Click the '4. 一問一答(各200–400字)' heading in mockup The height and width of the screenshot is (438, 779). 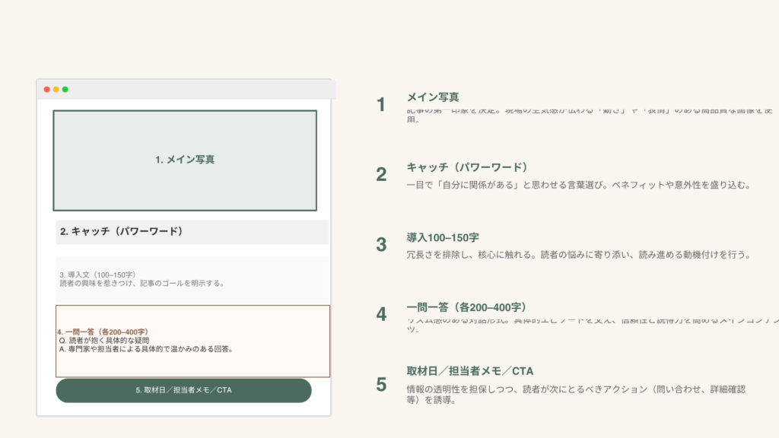pyautogui.click(x=103, y=332)
